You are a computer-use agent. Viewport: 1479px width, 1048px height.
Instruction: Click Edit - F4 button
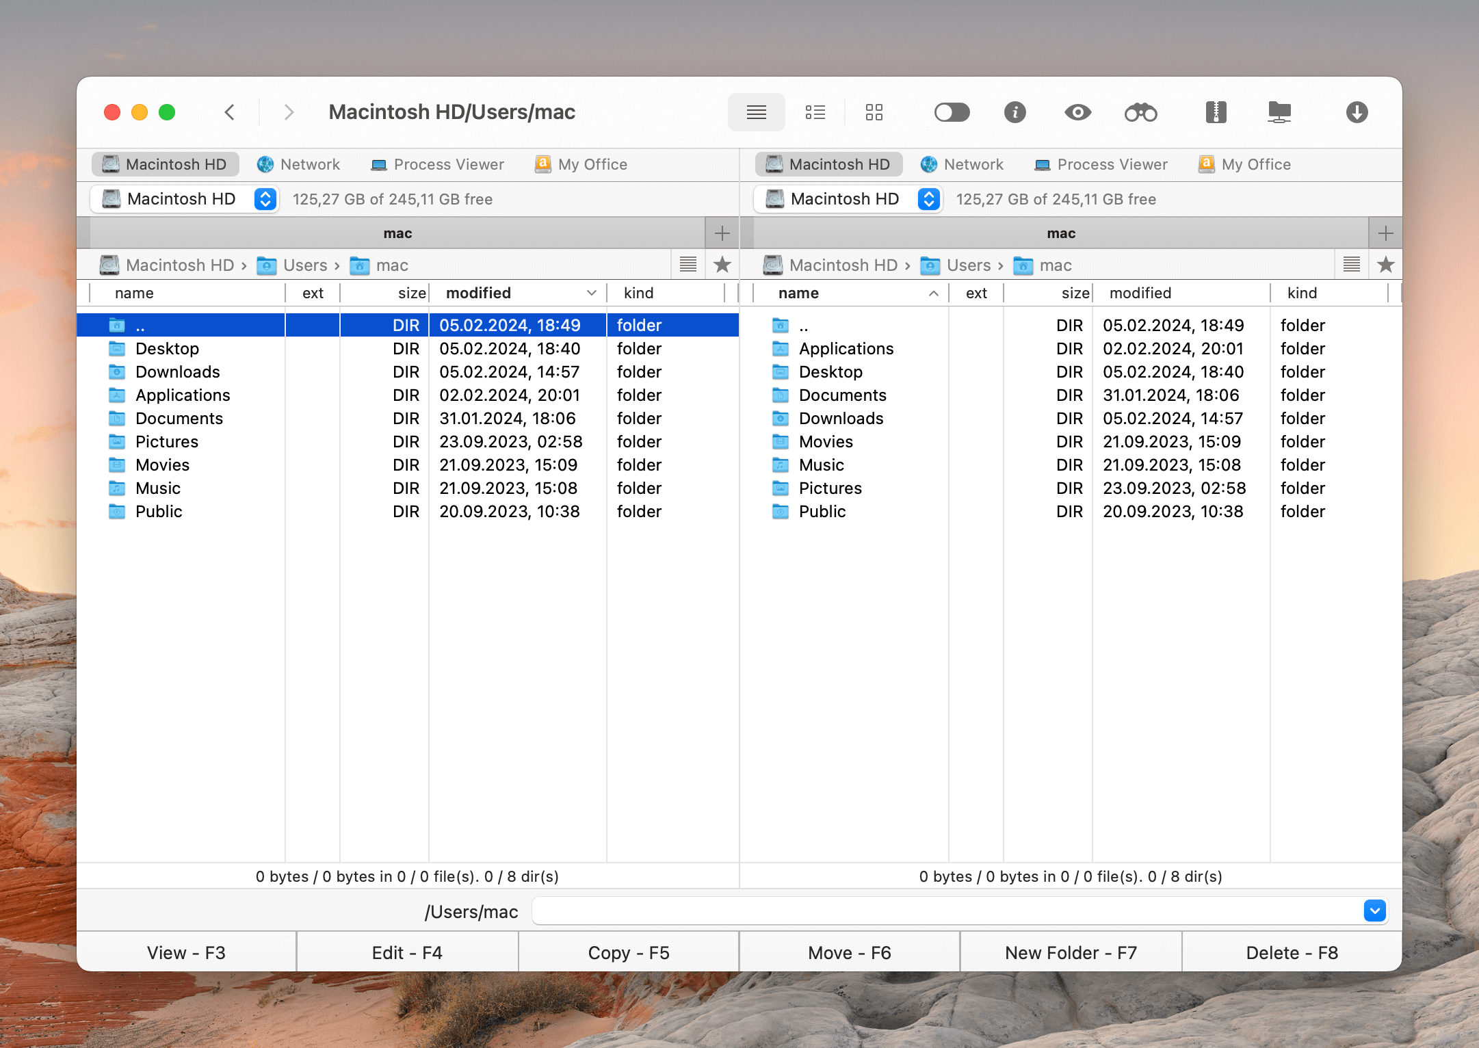click(x=407, y=952)
